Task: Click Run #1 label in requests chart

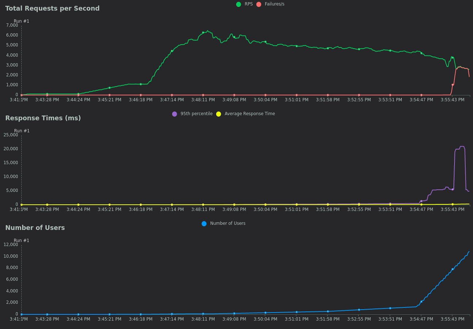Action: (x=22, y=21)
